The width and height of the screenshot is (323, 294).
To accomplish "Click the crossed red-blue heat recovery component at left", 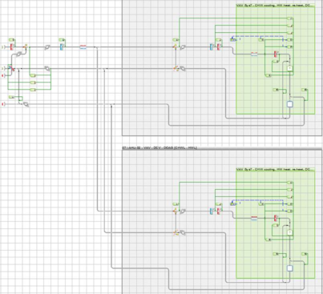I will click(x=10, y=68).
